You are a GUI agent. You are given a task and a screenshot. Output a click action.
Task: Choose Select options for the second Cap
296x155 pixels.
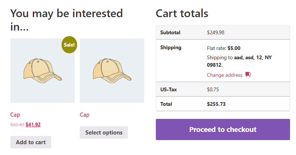(x=104, y=133)
